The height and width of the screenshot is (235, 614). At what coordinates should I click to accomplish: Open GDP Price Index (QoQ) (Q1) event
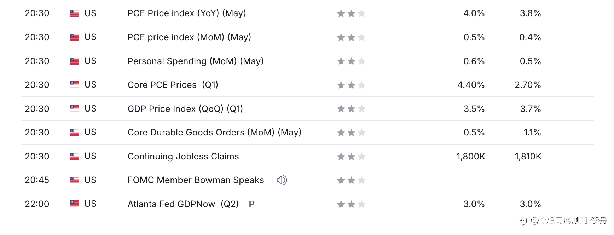coord(185,109)
